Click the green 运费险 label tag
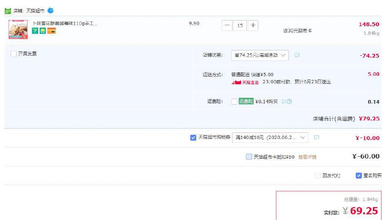The height and width of the screenshot is (220, 382). (246, 101)
